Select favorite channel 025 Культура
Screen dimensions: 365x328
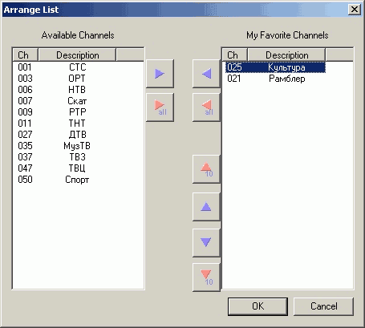click(275, 67)
